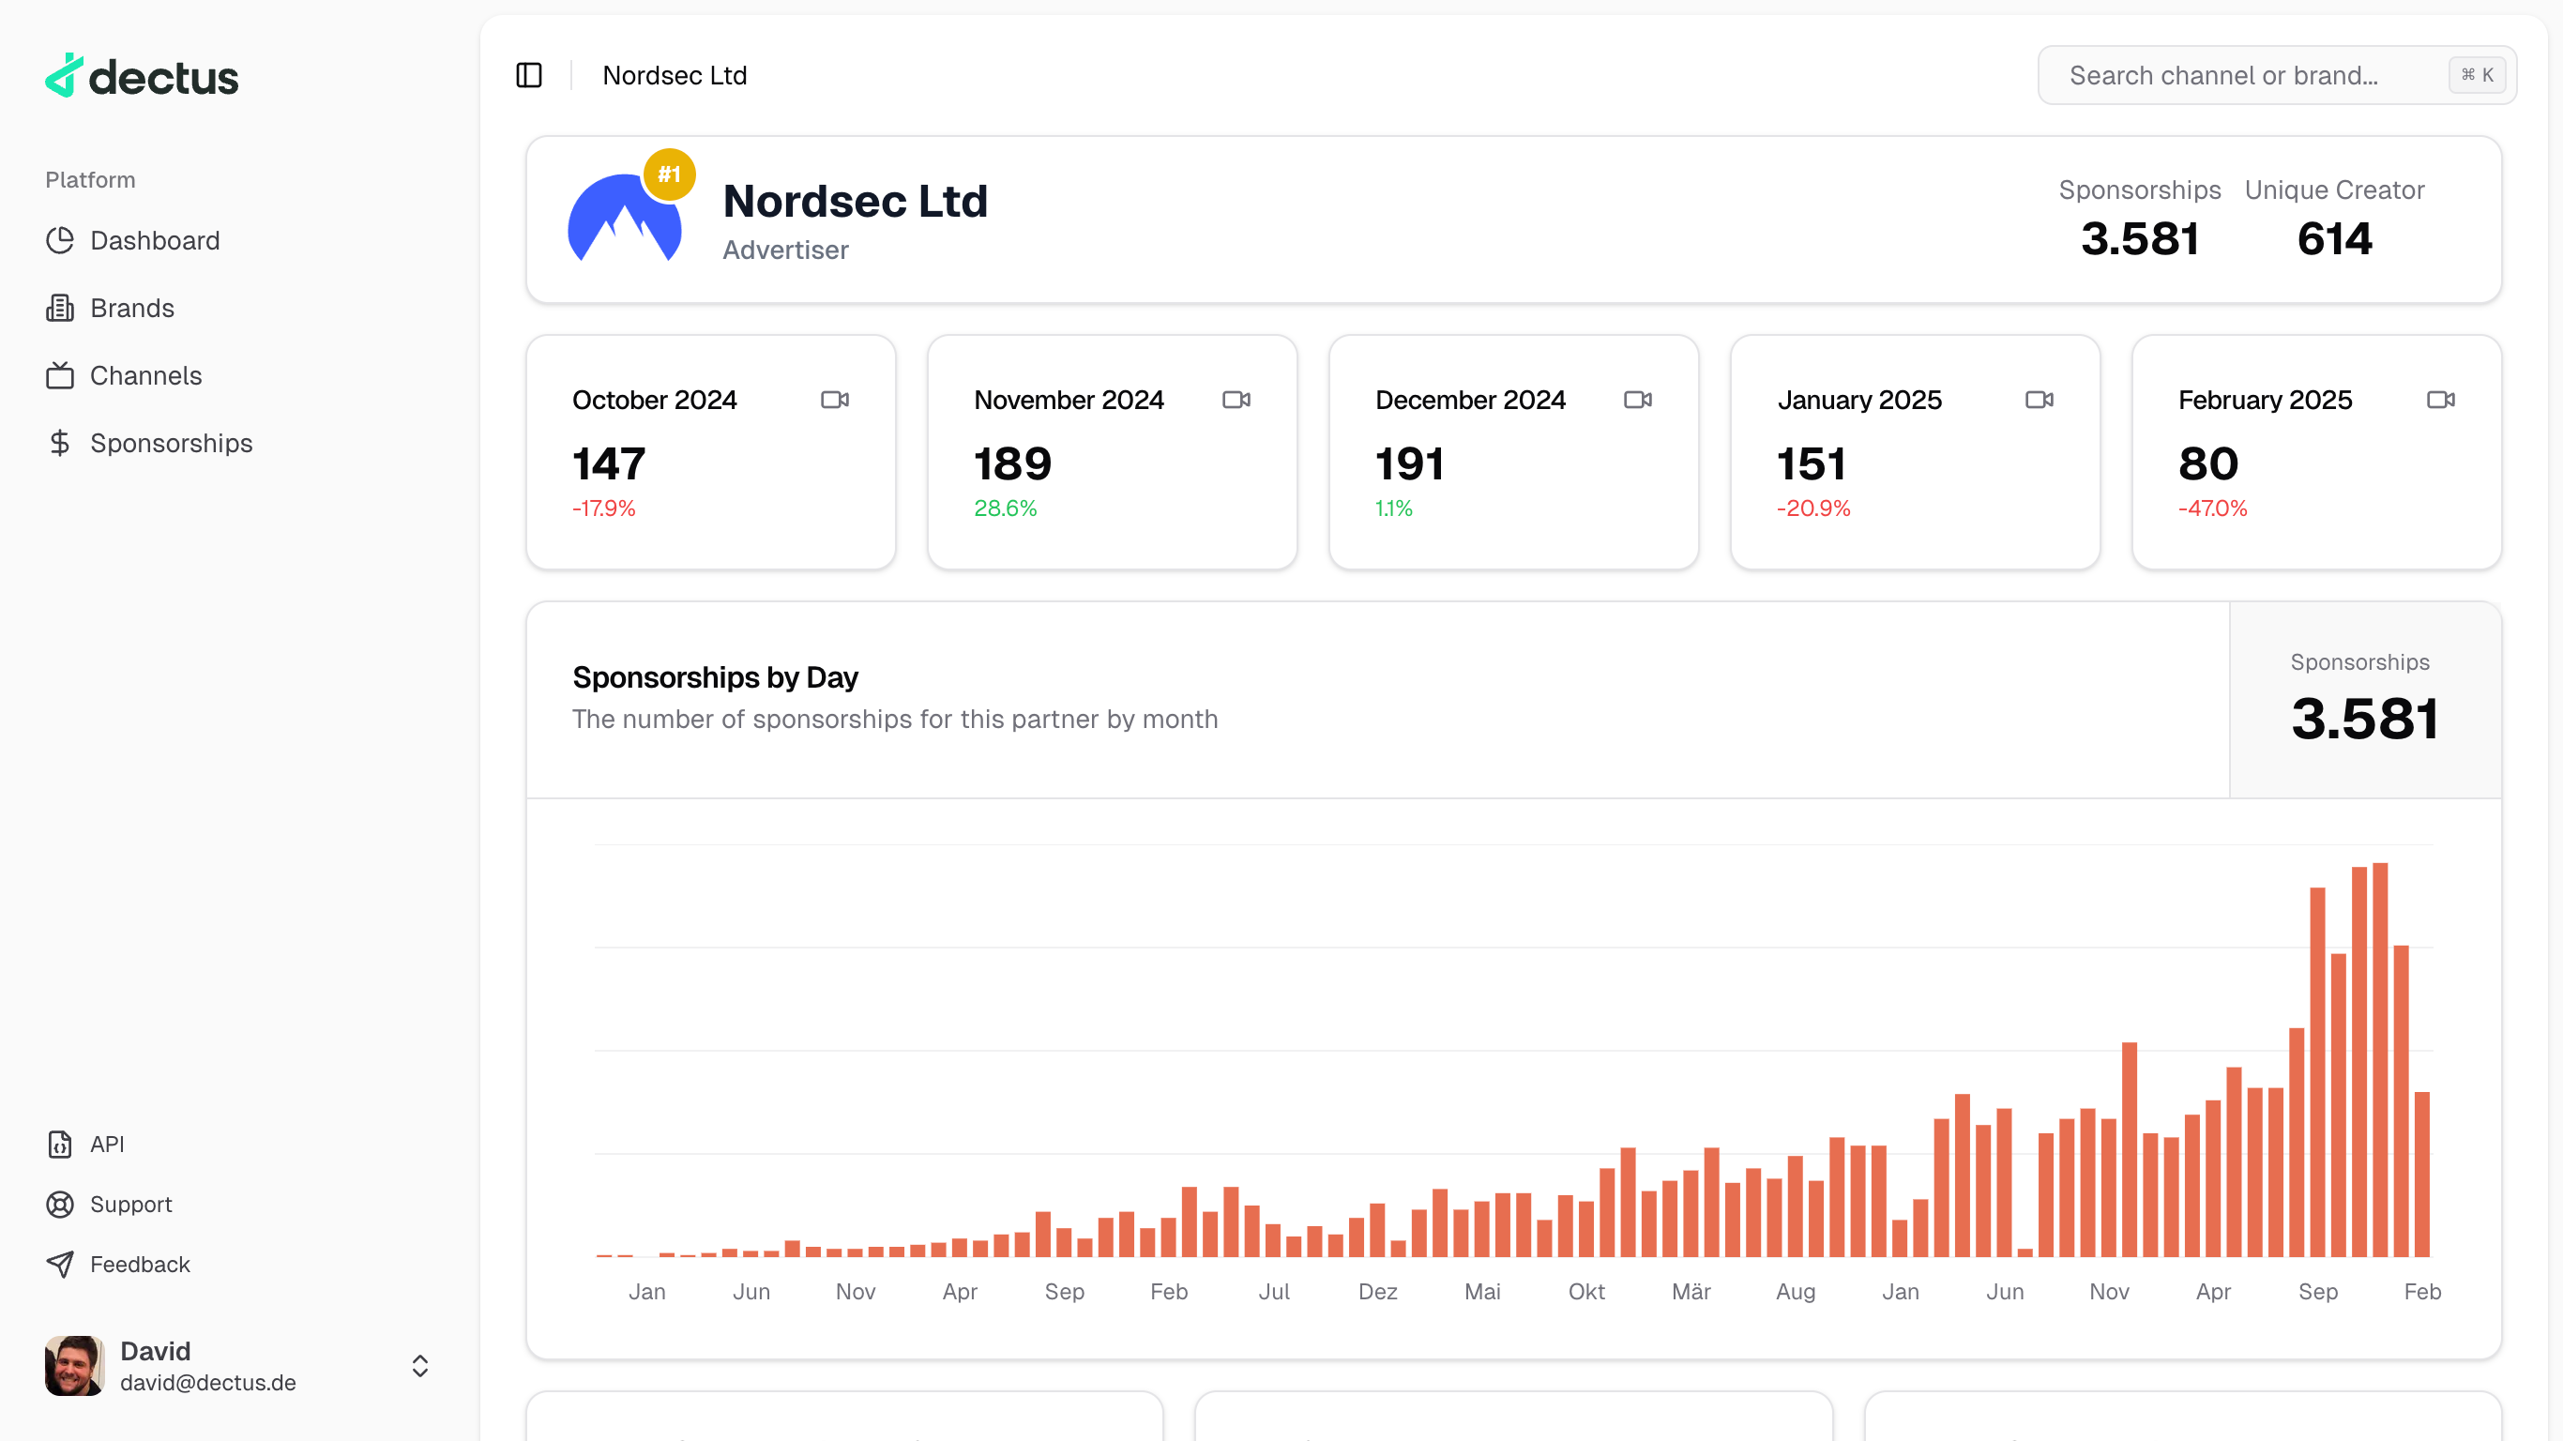The image size is (2563, 1441).
Task: Open Sponsorships dollar icon
Action: [60, 443]
